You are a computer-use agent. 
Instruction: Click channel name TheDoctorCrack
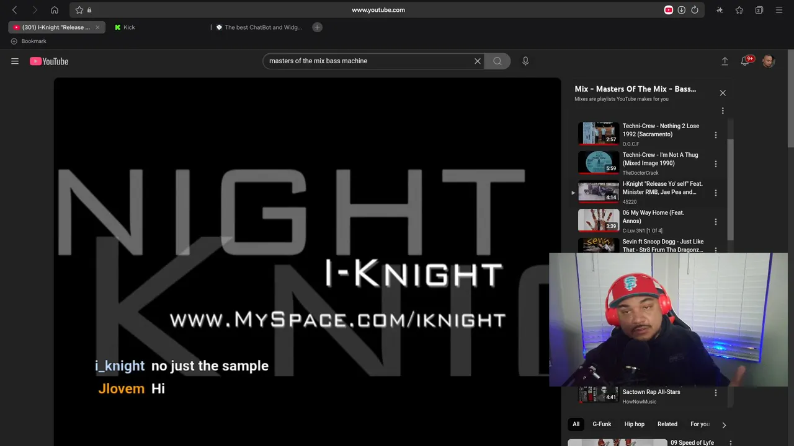641,173
